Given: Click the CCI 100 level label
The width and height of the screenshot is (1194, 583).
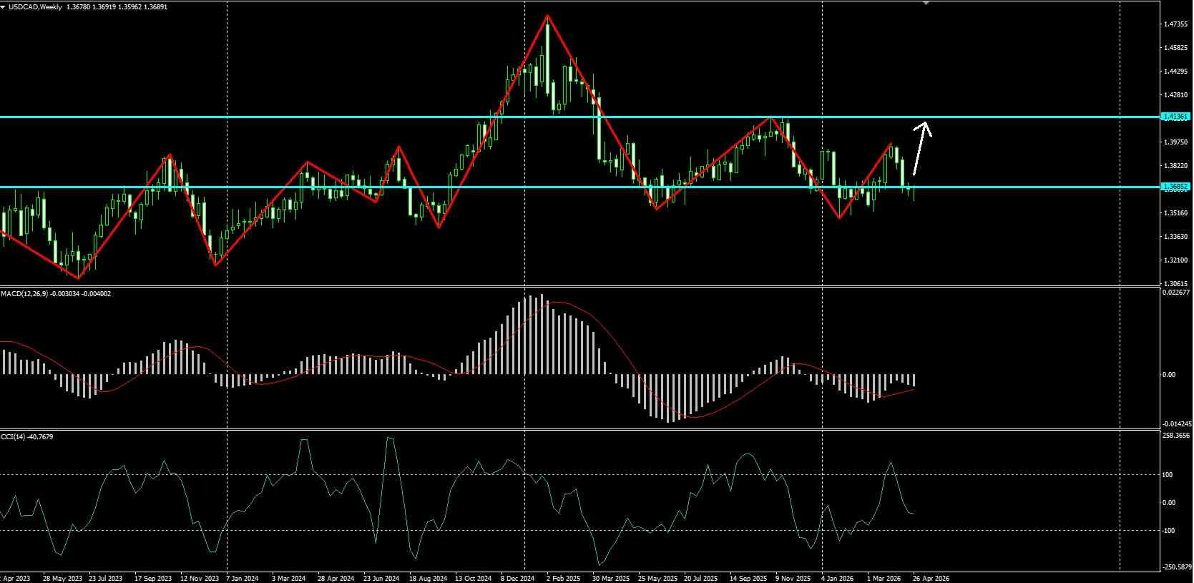Looking at the screenshot, I should coord(1168,474).
